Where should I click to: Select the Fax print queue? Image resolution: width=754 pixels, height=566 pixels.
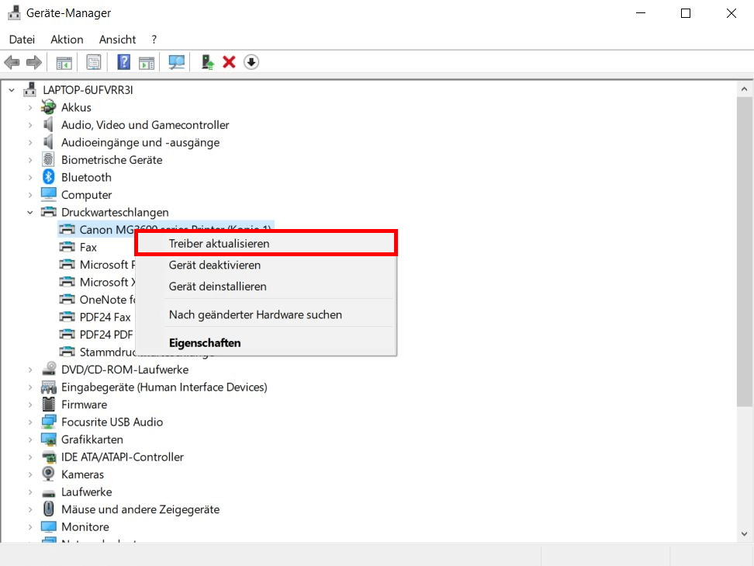click(88, 247)
